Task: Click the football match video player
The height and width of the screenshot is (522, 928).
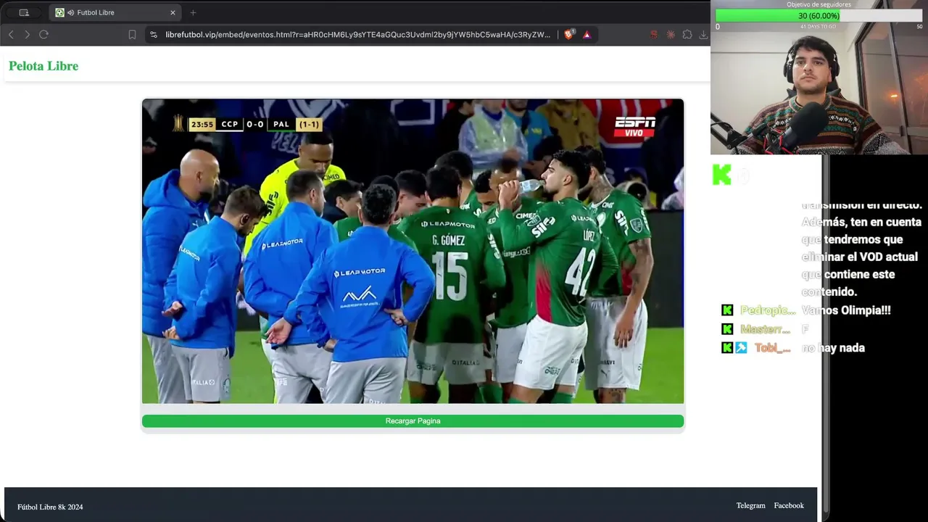Action: pos(413,251)
